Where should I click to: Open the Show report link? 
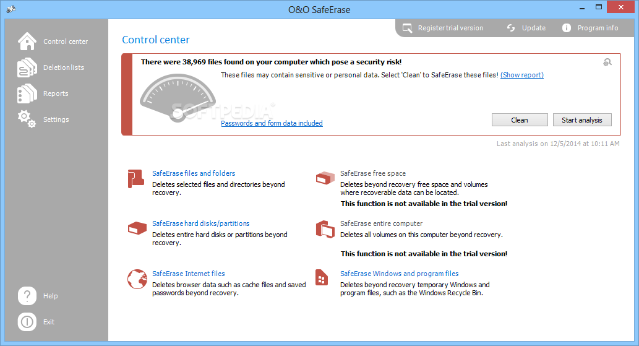tap(521, 75)
